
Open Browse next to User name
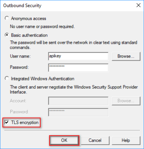pyautogui.click(x=126, y=56)
